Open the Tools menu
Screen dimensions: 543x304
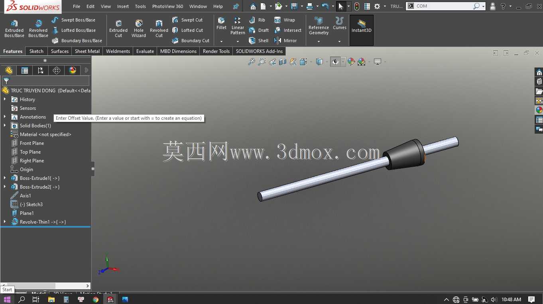point(140,6)
